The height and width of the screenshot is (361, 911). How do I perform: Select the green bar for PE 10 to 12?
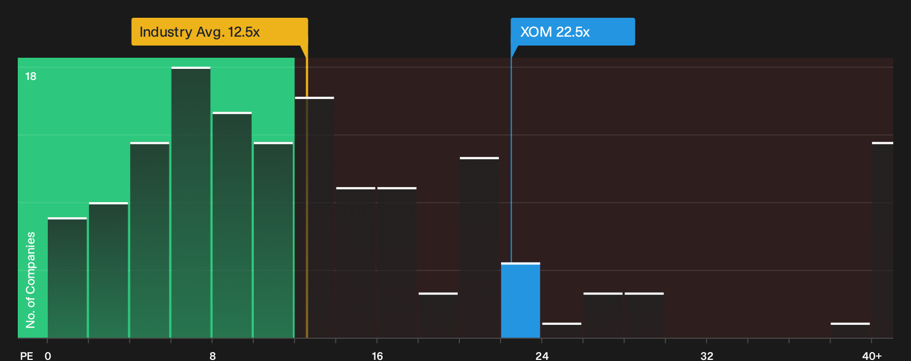tap(273, 240)
